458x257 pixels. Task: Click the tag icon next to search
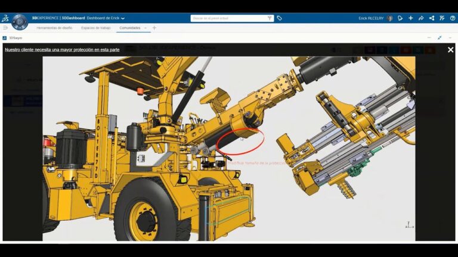pyautogui.click(x=279, y=18)
